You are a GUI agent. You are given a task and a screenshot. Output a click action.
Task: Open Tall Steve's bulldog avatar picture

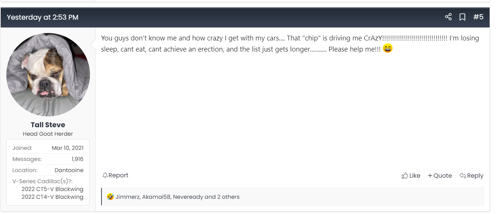pos(48,75)
